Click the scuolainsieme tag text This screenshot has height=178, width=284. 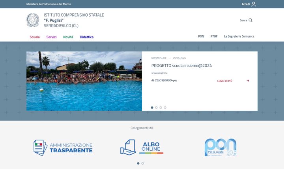159,73
